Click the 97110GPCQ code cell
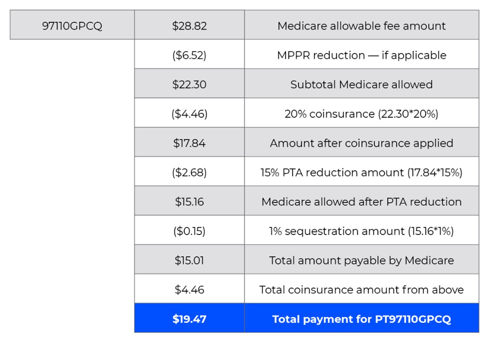 coord(72,26)
